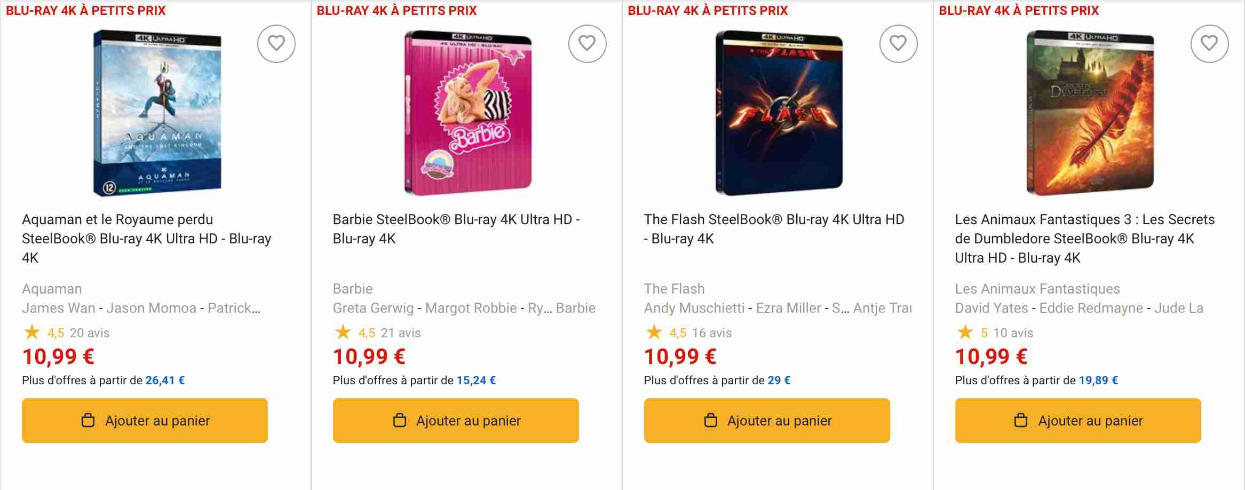Viewport: 1245px width, 490px height.
Task: Open the 10 avis reviews for Dumbledore
Action: coord(1013,333)
